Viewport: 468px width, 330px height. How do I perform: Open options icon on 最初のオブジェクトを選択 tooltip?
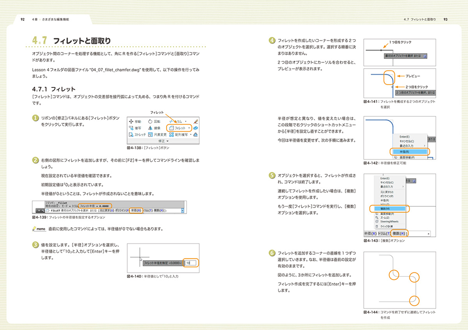tap(425, 56)
